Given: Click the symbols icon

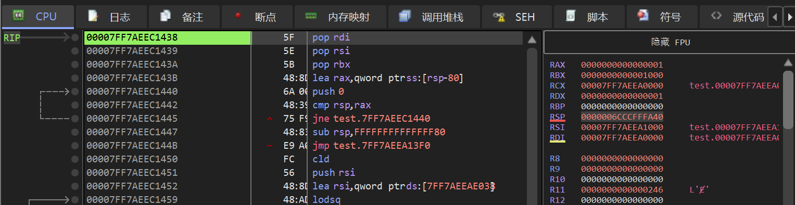Looking at the screenshot, I should click(642, 16).
